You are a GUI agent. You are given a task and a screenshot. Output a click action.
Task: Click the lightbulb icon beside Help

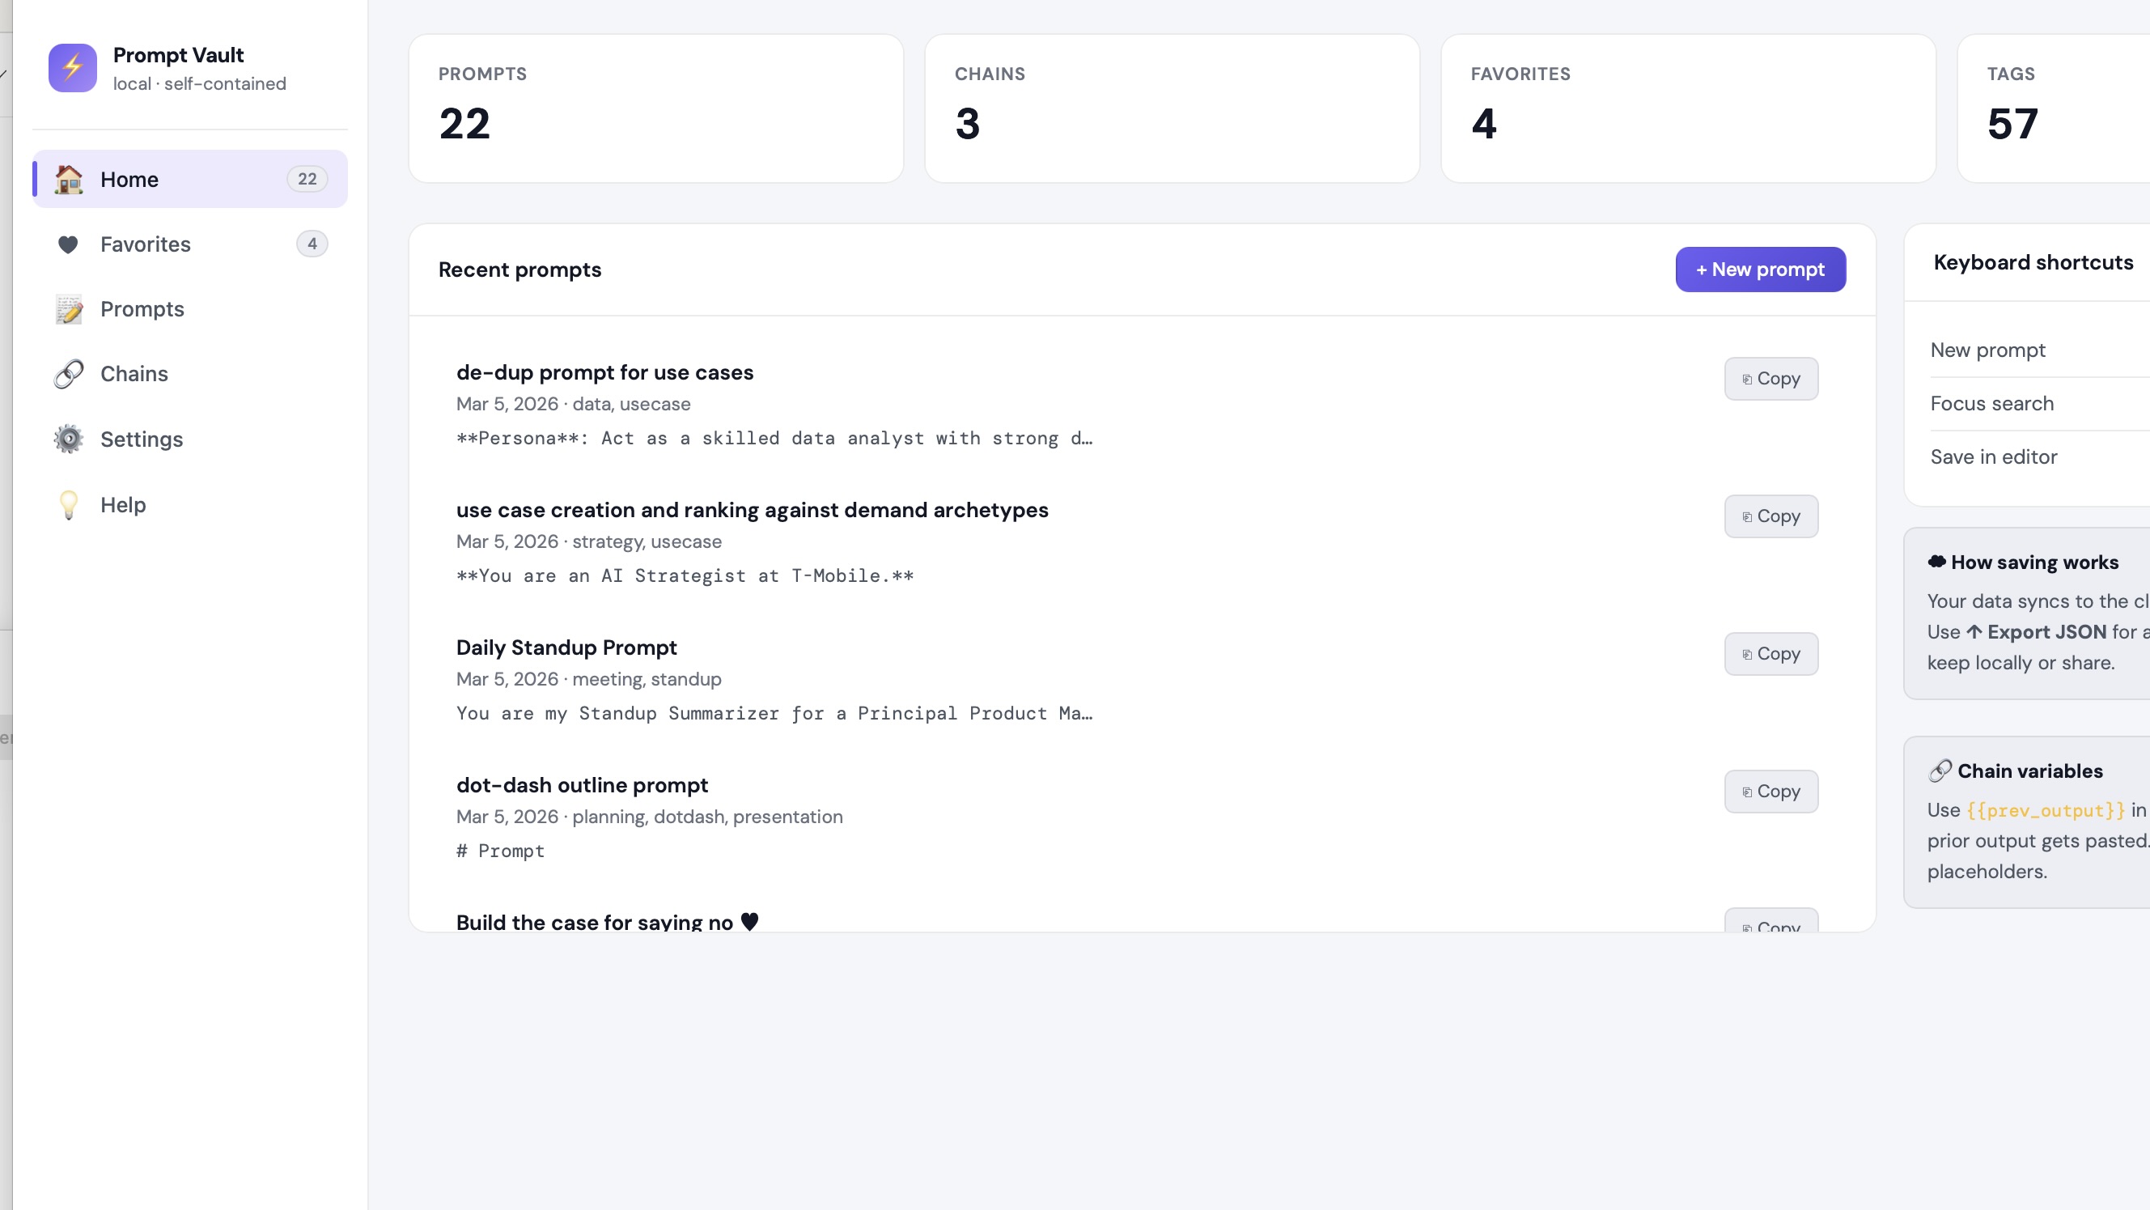[69, 504]
